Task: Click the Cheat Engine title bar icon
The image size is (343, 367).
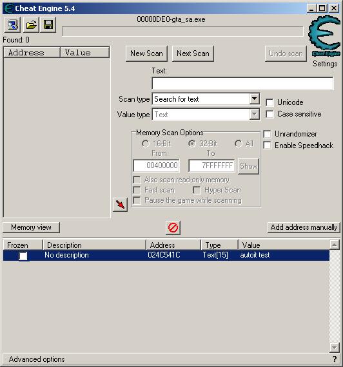Action: pyautogui.click(x=8, y=8)
